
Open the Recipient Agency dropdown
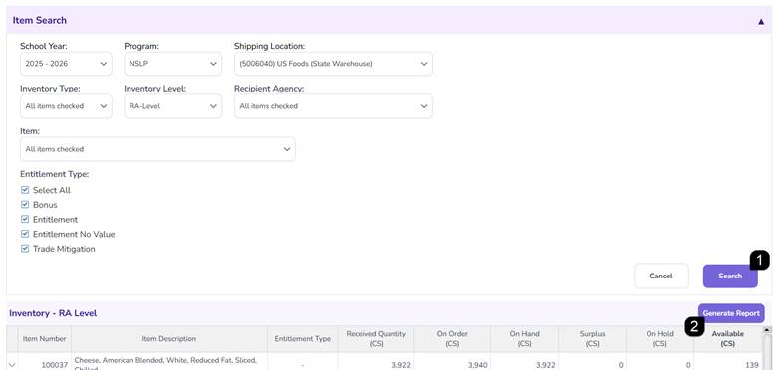[x=334, y=106]
